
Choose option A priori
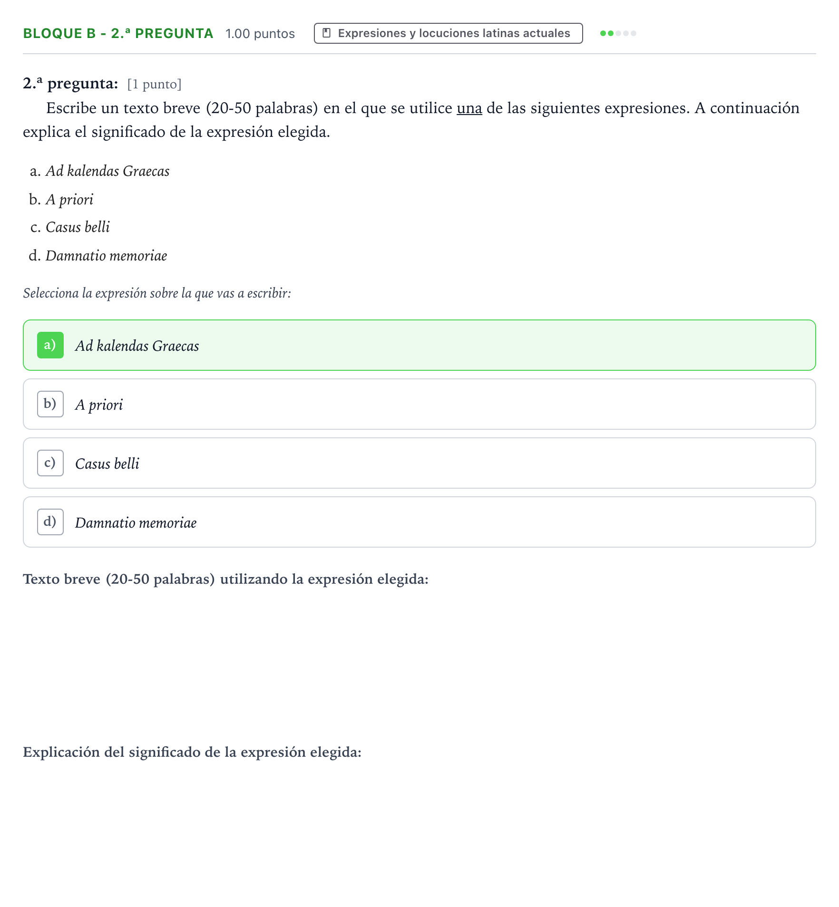419,404
